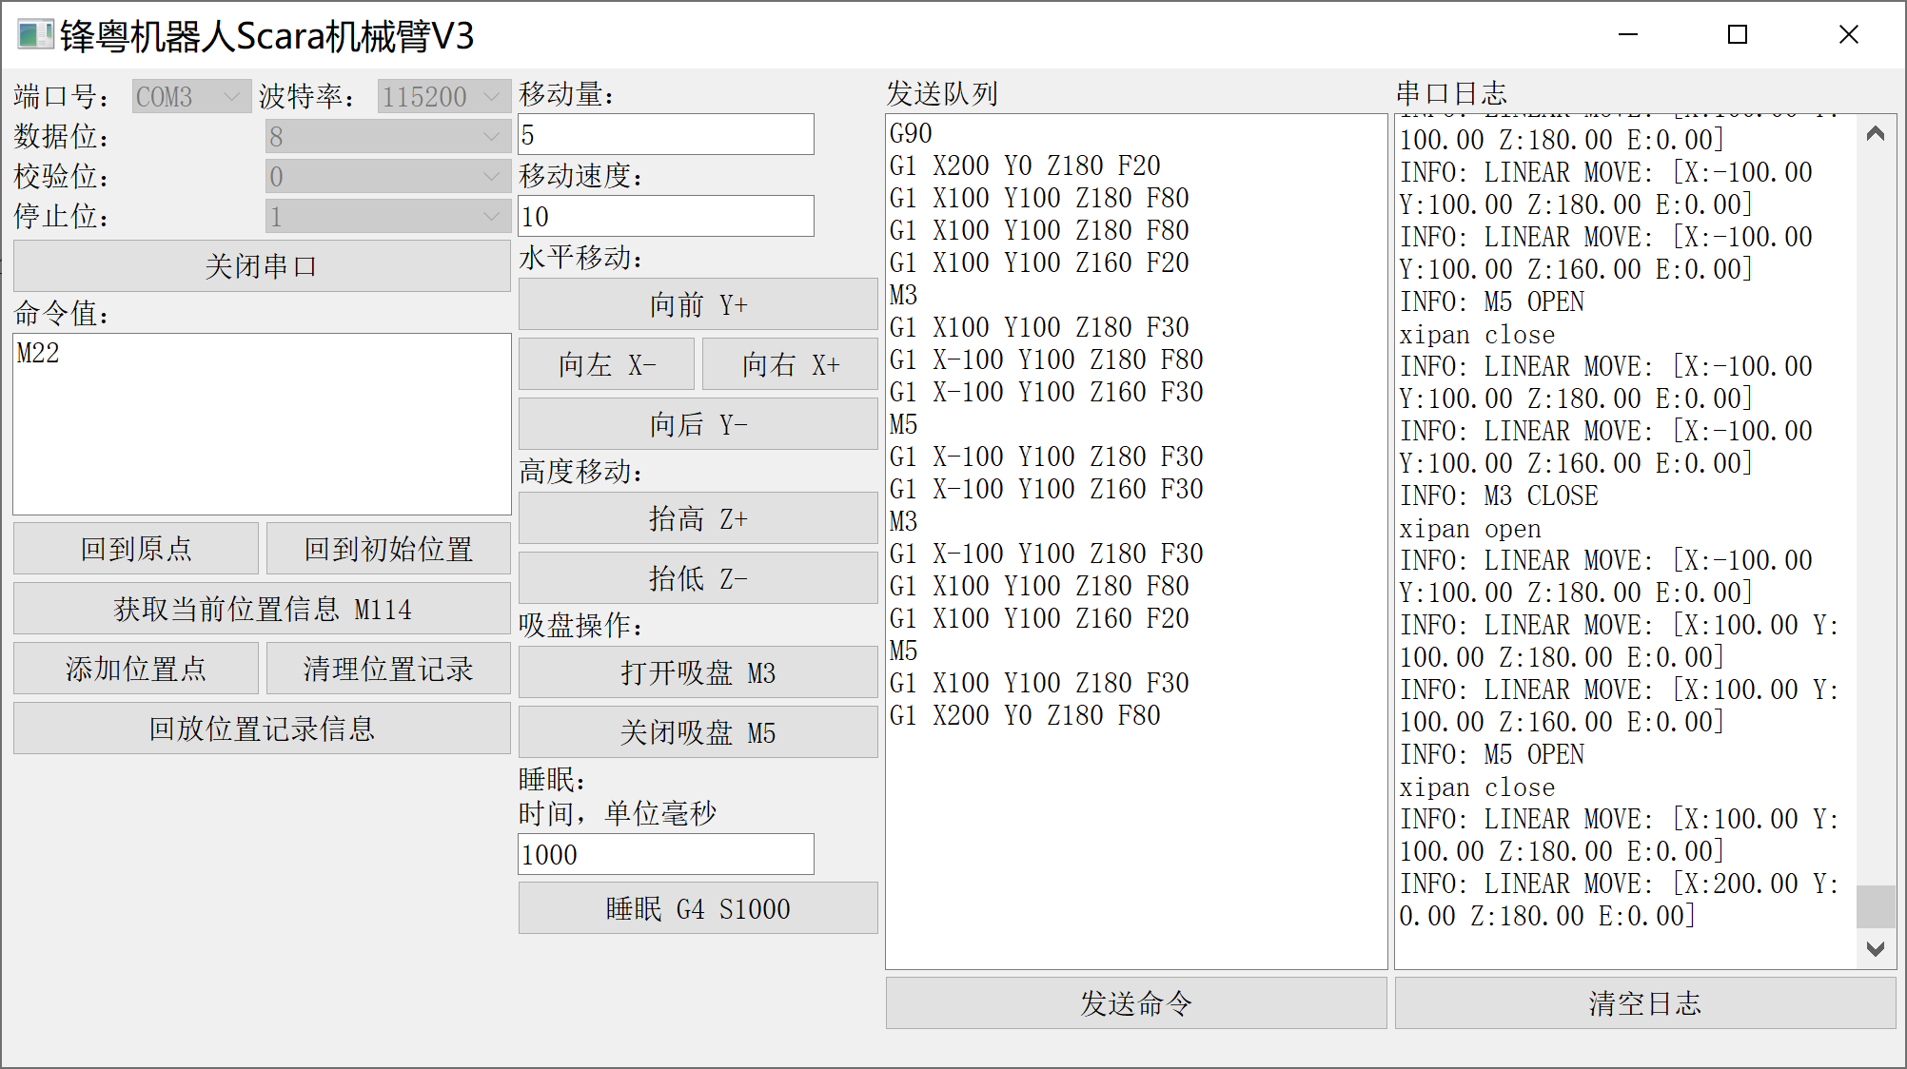Turn off suction with 关闭吸盘 M5

point(698,732)
